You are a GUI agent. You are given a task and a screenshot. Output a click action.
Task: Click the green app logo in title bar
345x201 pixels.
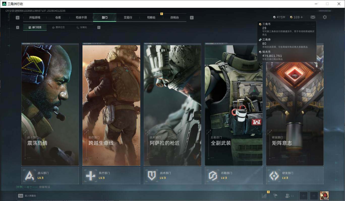pos(4,4)
